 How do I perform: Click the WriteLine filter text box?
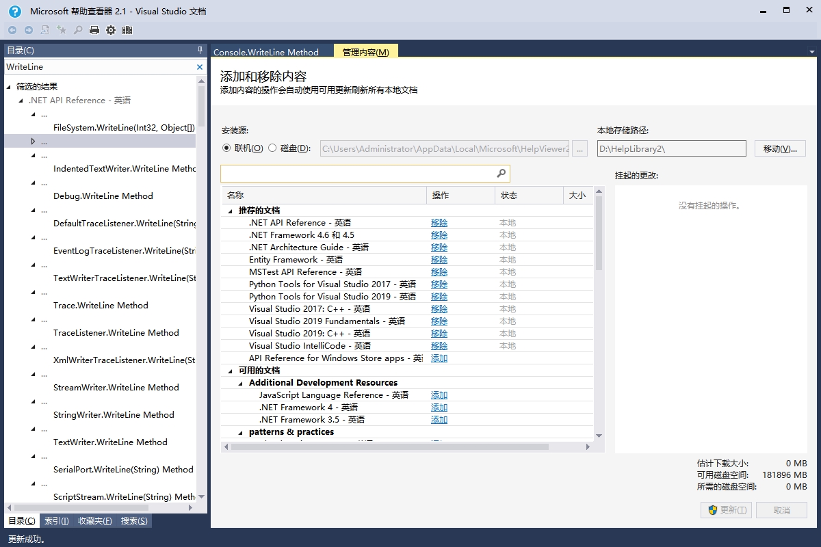[x=100, y=67]
